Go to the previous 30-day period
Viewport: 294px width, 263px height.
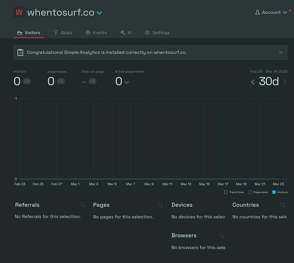click(252, 82)
